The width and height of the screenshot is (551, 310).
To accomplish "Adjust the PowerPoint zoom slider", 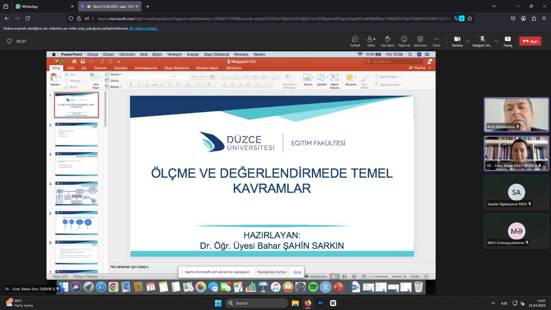I will [x=388, y=277].
